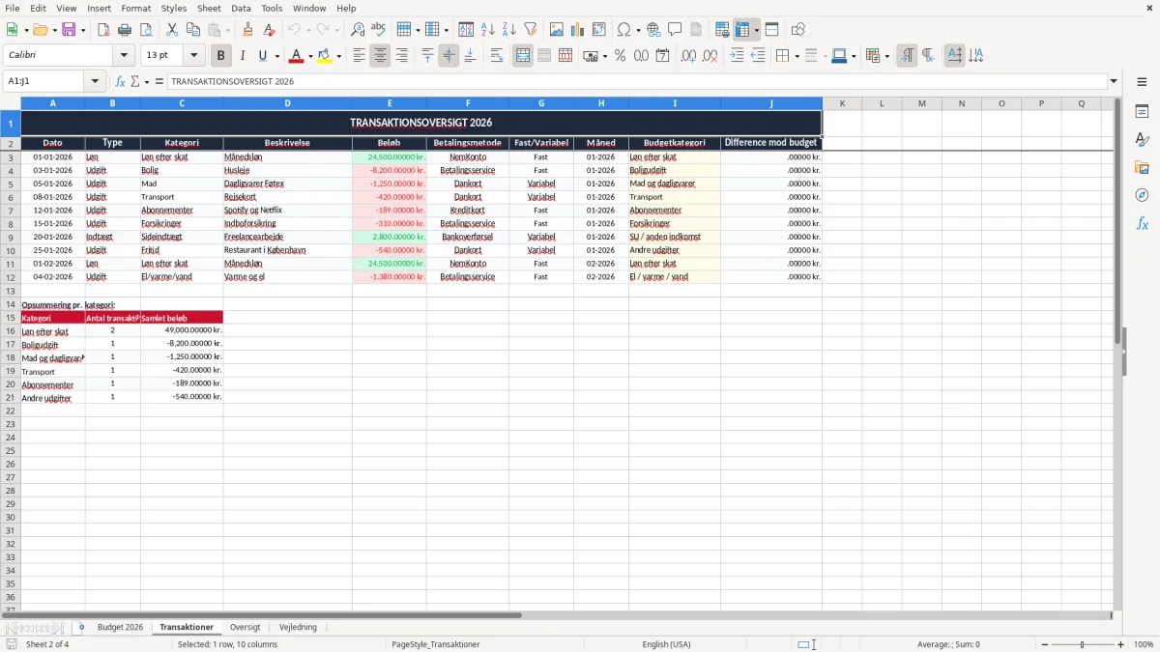This screenshot has height=652, width=1160.
Task: Click the Save document icon
Action: pos(69,30)
